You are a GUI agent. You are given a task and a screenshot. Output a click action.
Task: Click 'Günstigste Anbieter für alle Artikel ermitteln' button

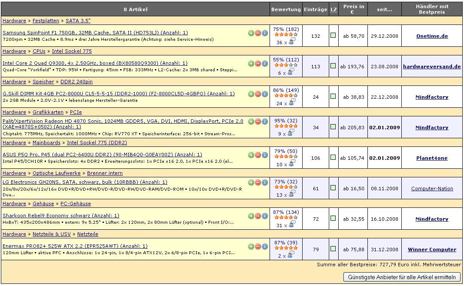(x=402, y=277)
